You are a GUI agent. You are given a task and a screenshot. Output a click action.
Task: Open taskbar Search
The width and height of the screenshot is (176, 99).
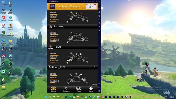[x=50, y=97]
